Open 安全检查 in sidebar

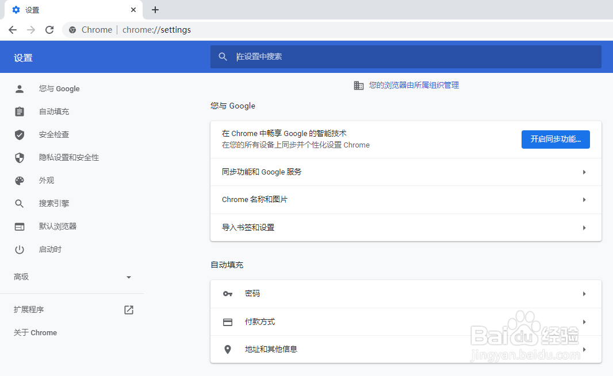click(x=54, y=135)
